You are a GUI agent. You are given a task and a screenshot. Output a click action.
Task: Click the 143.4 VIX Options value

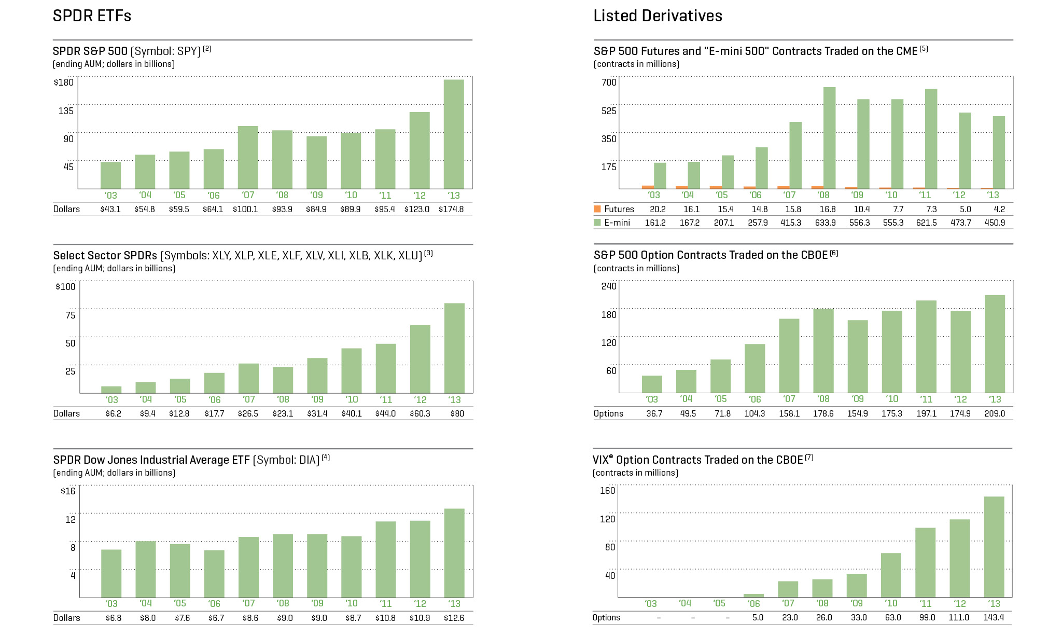[x=994, y=618]
